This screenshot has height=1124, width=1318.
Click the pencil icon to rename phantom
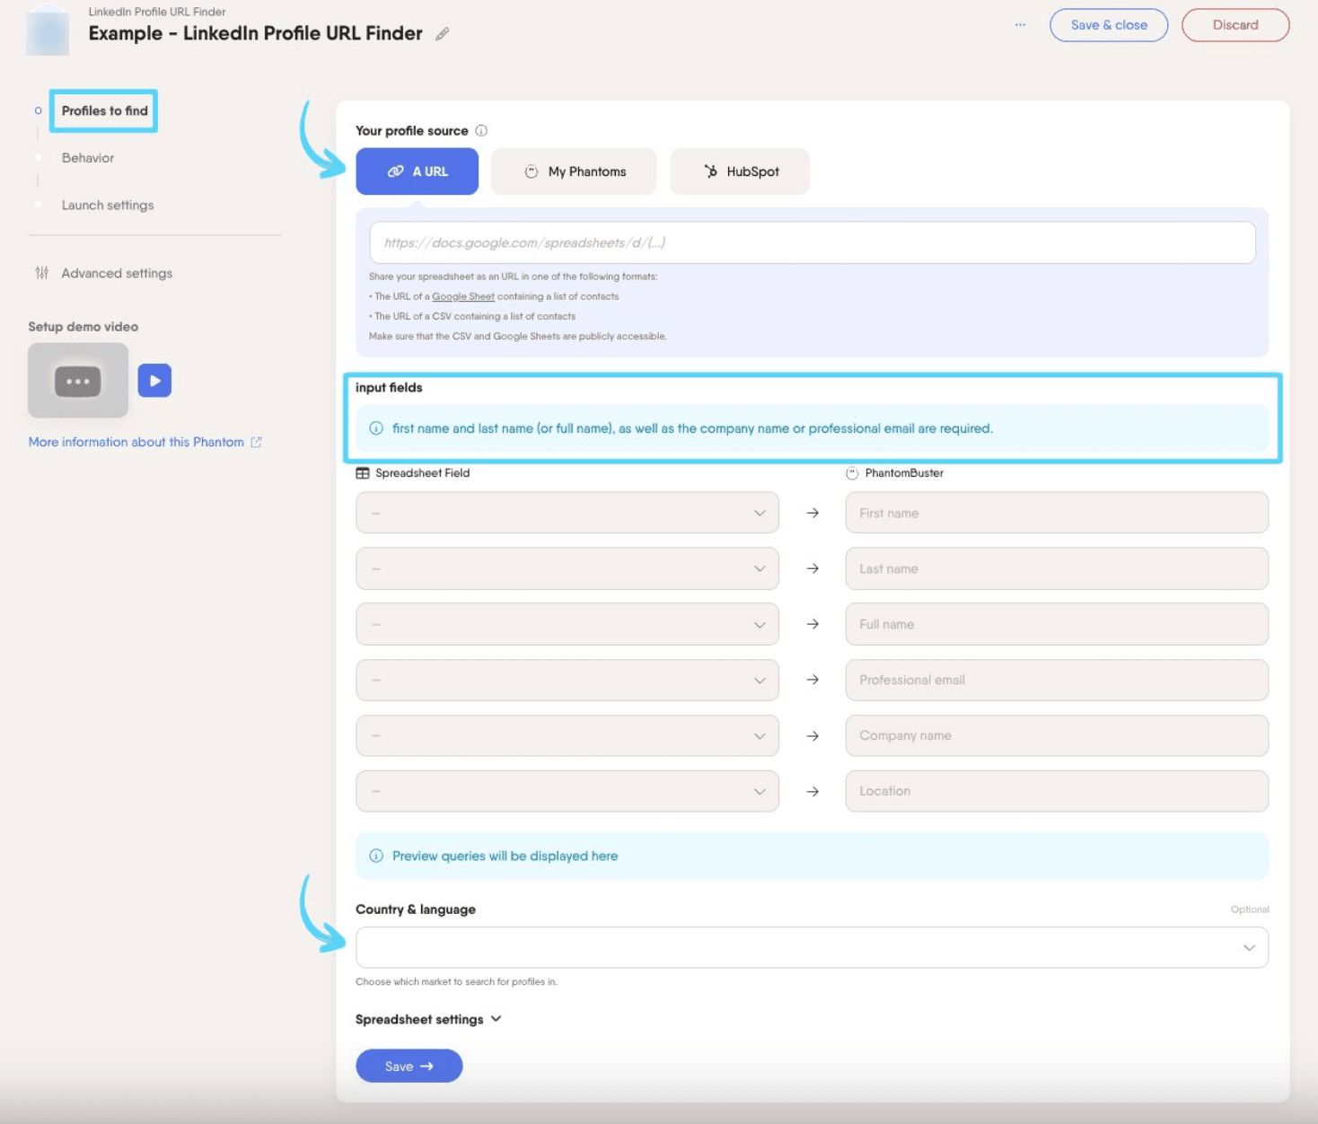click(x=442, y=34)
